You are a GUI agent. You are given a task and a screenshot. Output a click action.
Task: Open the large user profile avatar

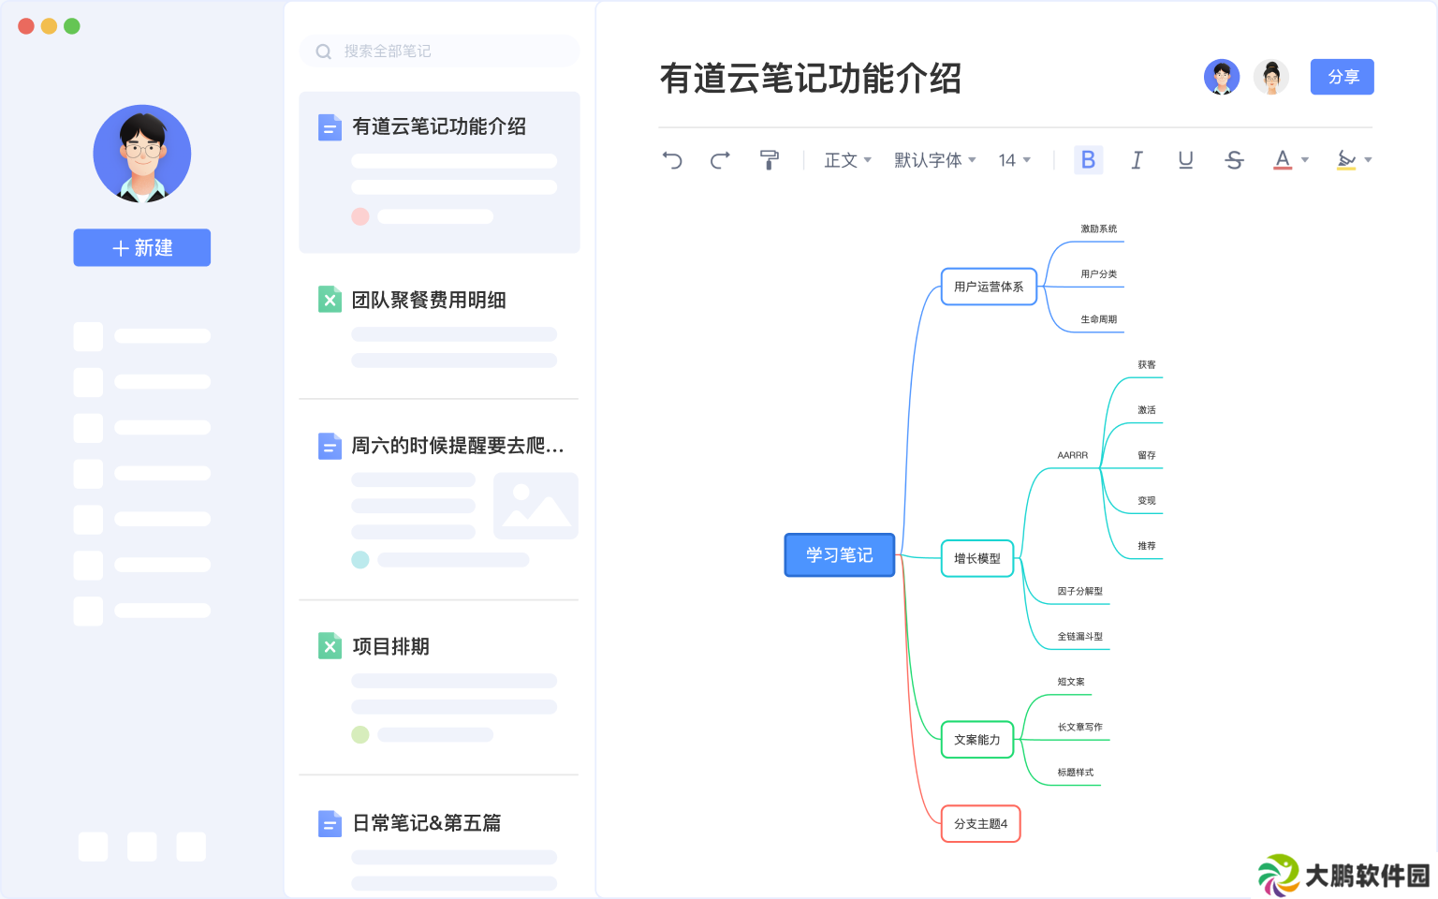coord(142,154)
